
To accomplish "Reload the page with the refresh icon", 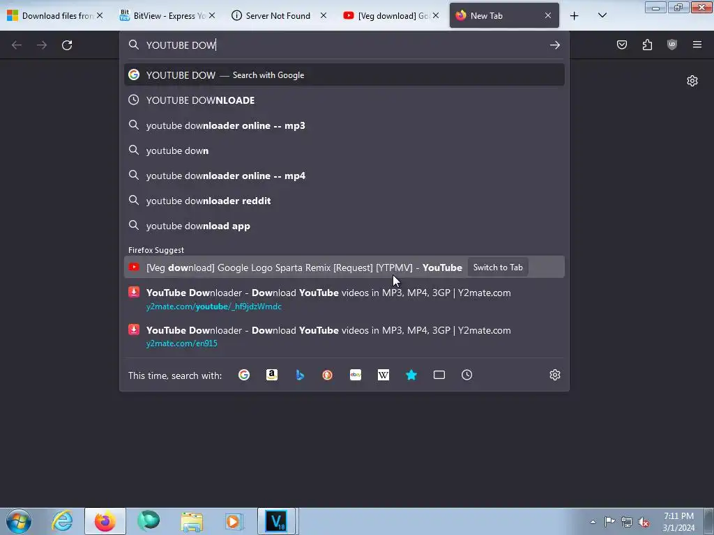I will pyautogui.click(x=67, y=45).
